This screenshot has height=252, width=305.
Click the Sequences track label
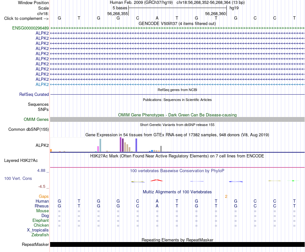pyautogui.click(x=38, y=104)
